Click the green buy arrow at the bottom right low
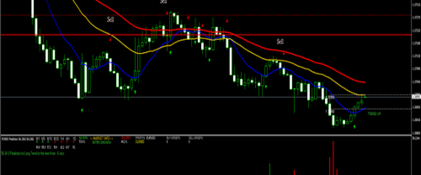 (x=355, y=126)
